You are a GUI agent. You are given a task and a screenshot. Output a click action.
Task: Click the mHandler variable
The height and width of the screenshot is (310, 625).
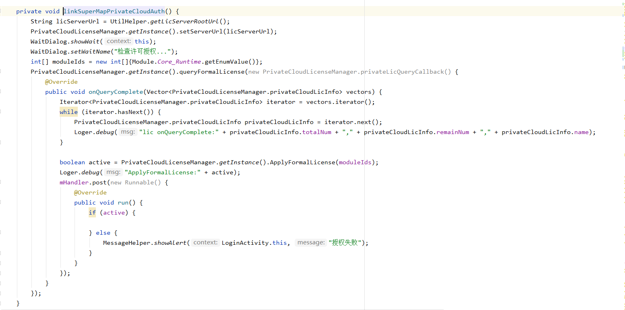(74, 182)
